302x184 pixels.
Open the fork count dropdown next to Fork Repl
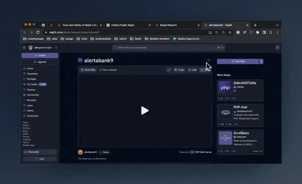(x=261, y=61)
